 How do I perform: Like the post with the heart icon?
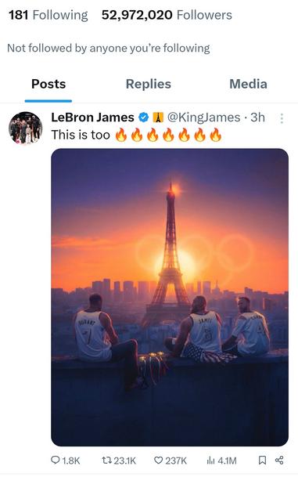(x=158, y=460)
